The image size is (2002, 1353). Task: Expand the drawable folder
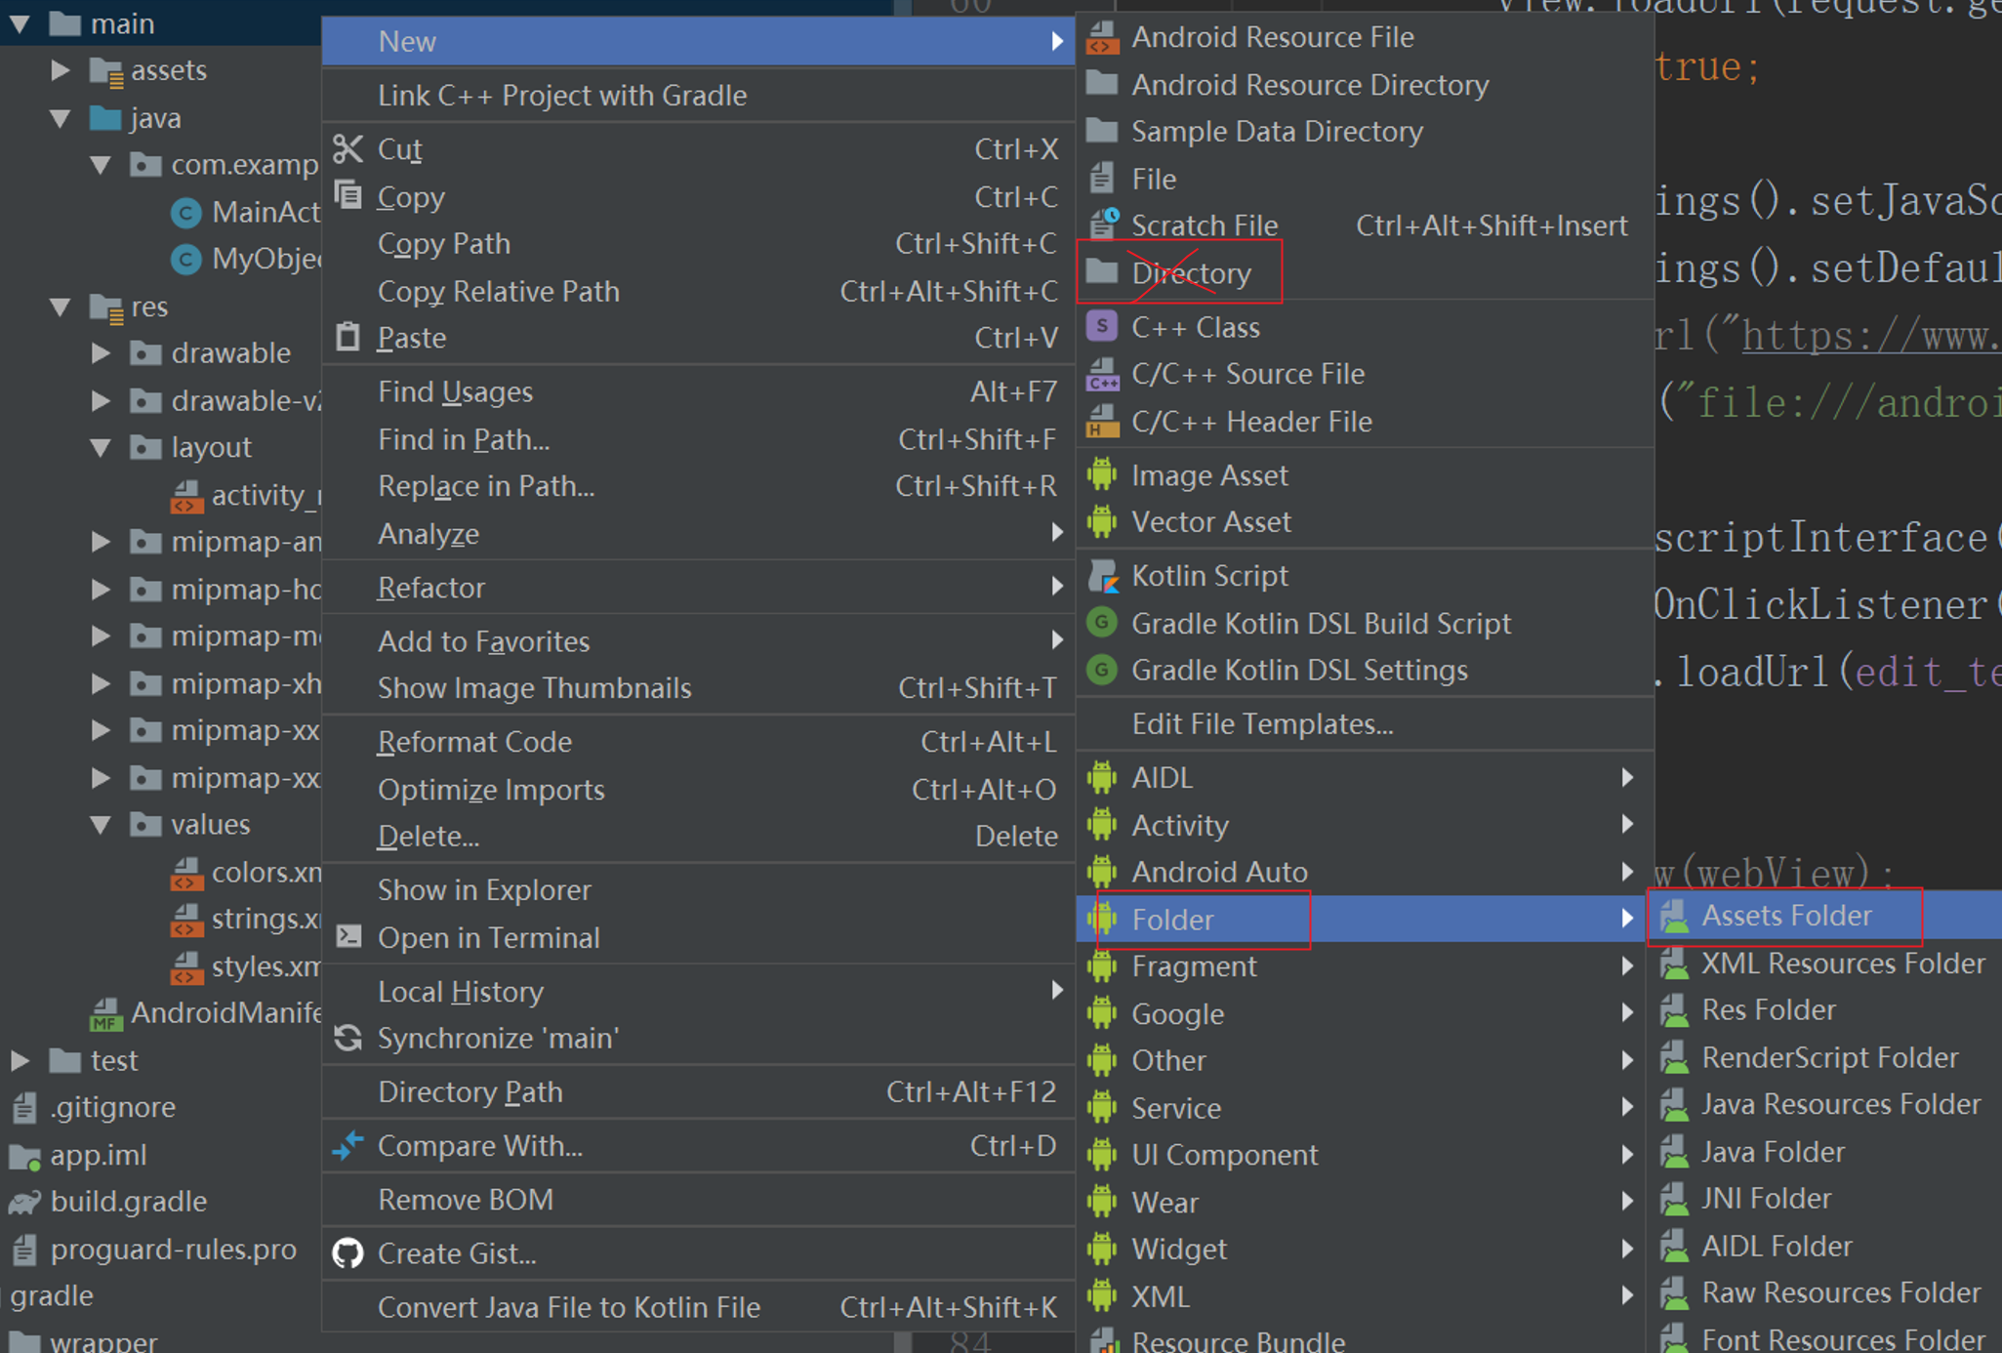101,352
